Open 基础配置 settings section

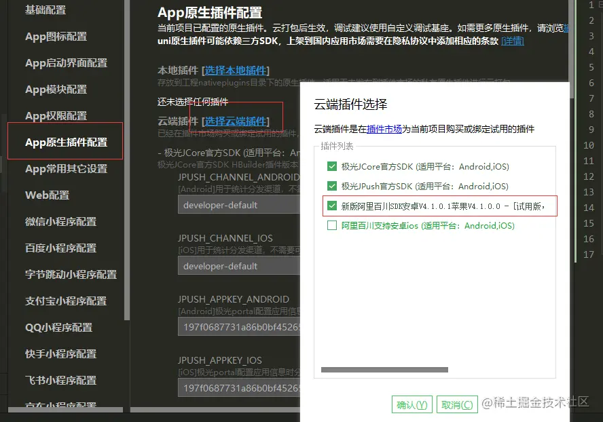click(45, 10)
